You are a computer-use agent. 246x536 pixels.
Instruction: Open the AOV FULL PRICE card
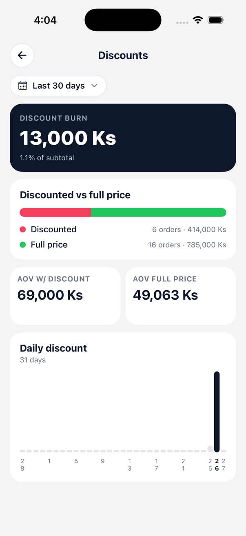[180, 296]
